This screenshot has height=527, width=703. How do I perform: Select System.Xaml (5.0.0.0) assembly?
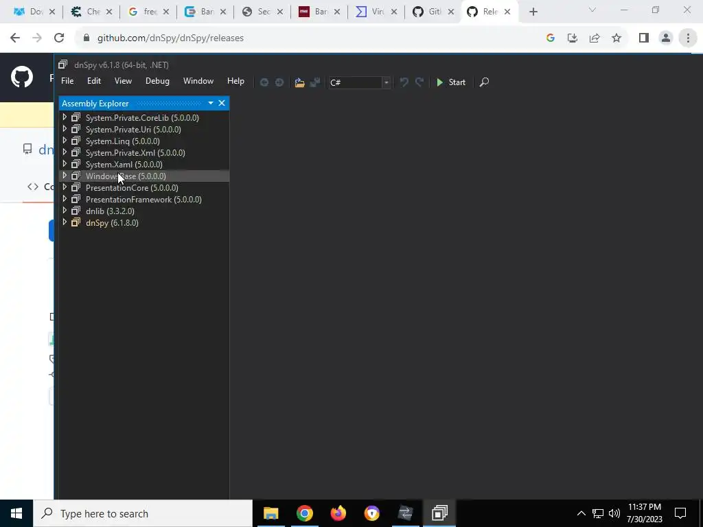tap(124, 165)
